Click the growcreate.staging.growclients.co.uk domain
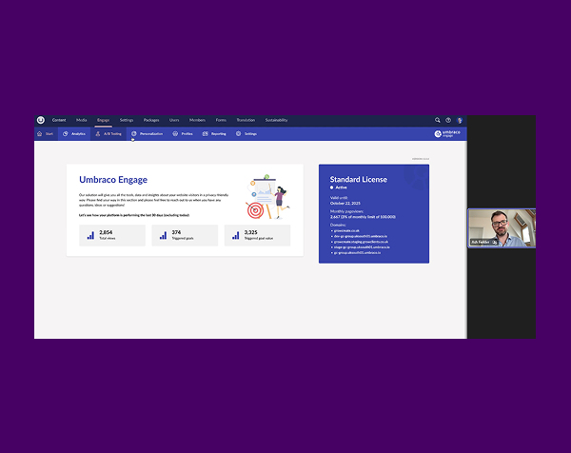 (361, 242)
